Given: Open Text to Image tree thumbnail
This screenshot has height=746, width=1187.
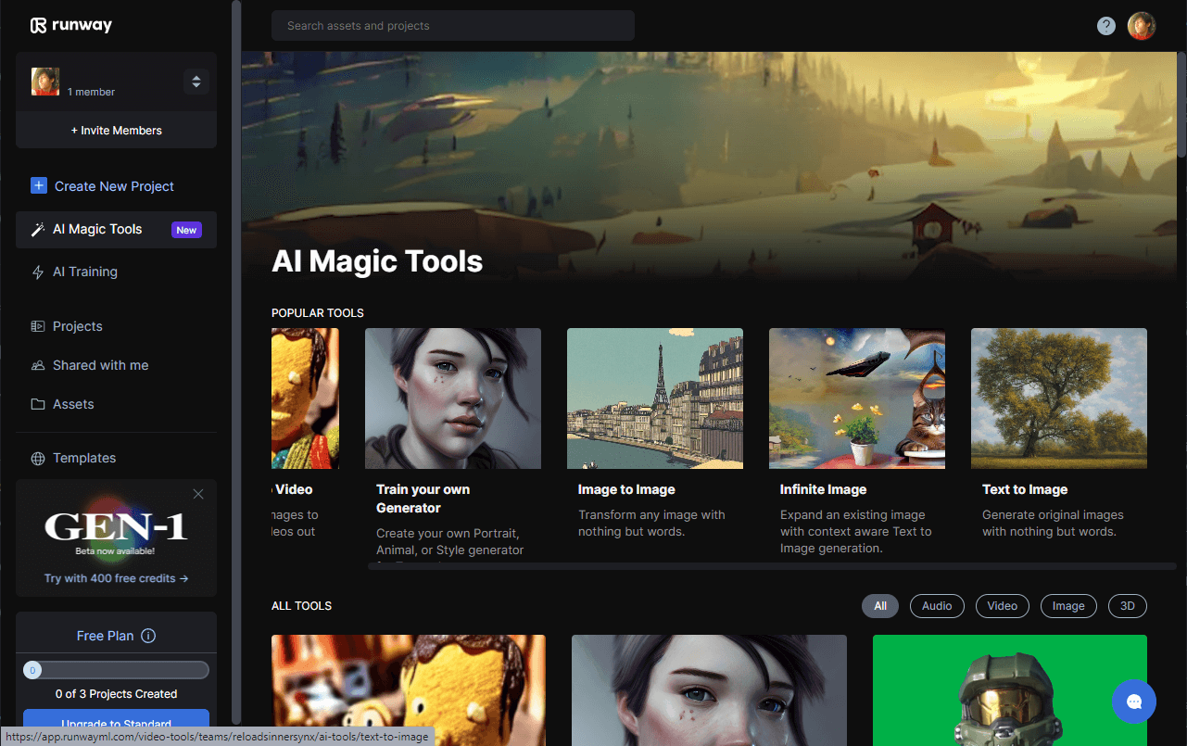Looking at the screenshot, I should point(1059,398).
